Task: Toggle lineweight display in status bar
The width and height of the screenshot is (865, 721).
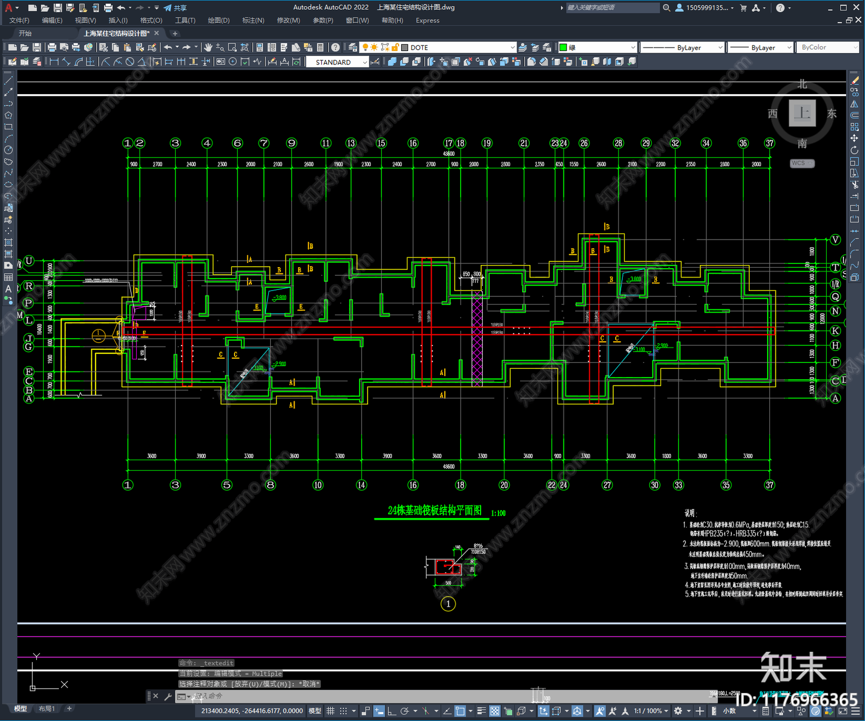Action: [x=481, y=711]
